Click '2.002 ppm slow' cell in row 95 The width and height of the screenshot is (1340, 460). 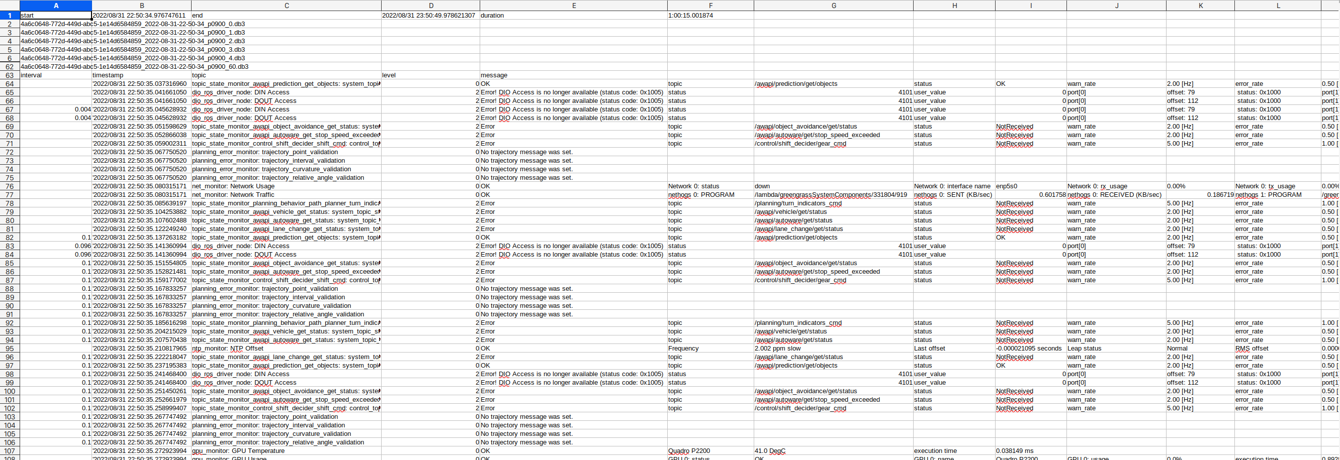[833, 348]
